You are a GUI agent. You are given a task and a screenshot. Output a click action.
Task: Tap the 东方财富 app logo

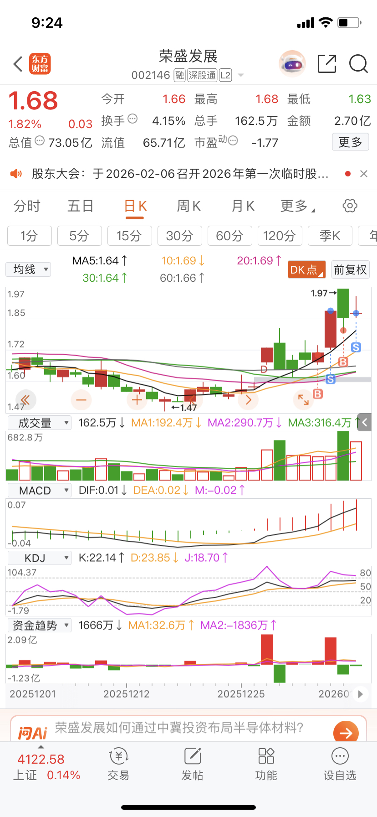coord(40,64)
